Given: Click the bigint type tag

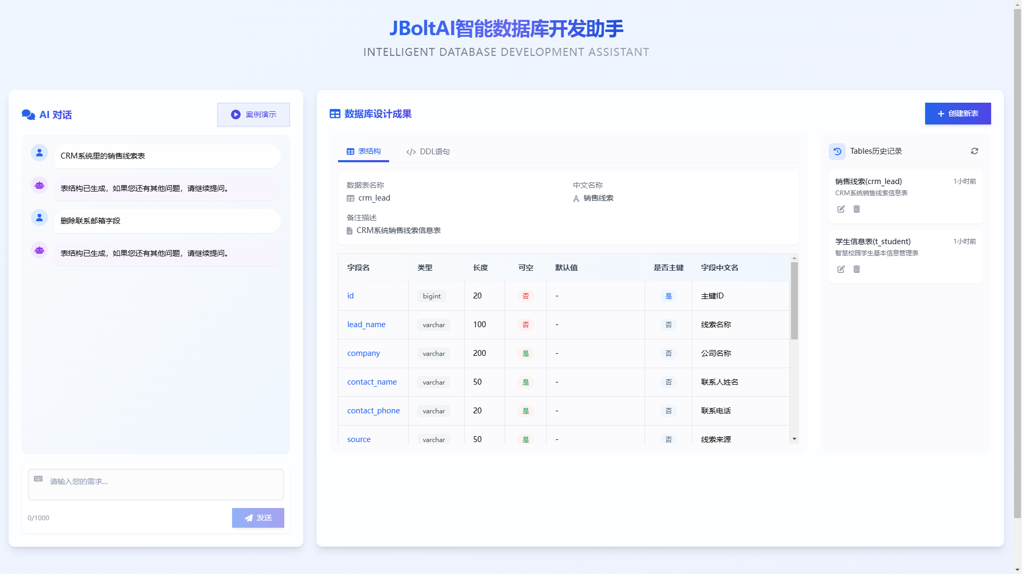Looking at the screenshot, I should coord(432,296).
